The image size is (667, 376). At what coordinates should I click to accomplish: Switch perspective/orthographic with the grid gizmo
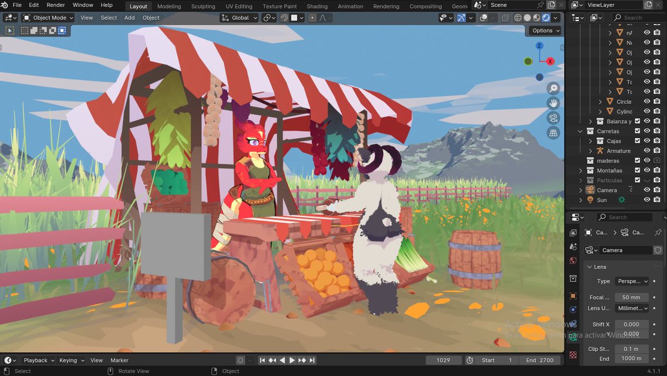553,133
